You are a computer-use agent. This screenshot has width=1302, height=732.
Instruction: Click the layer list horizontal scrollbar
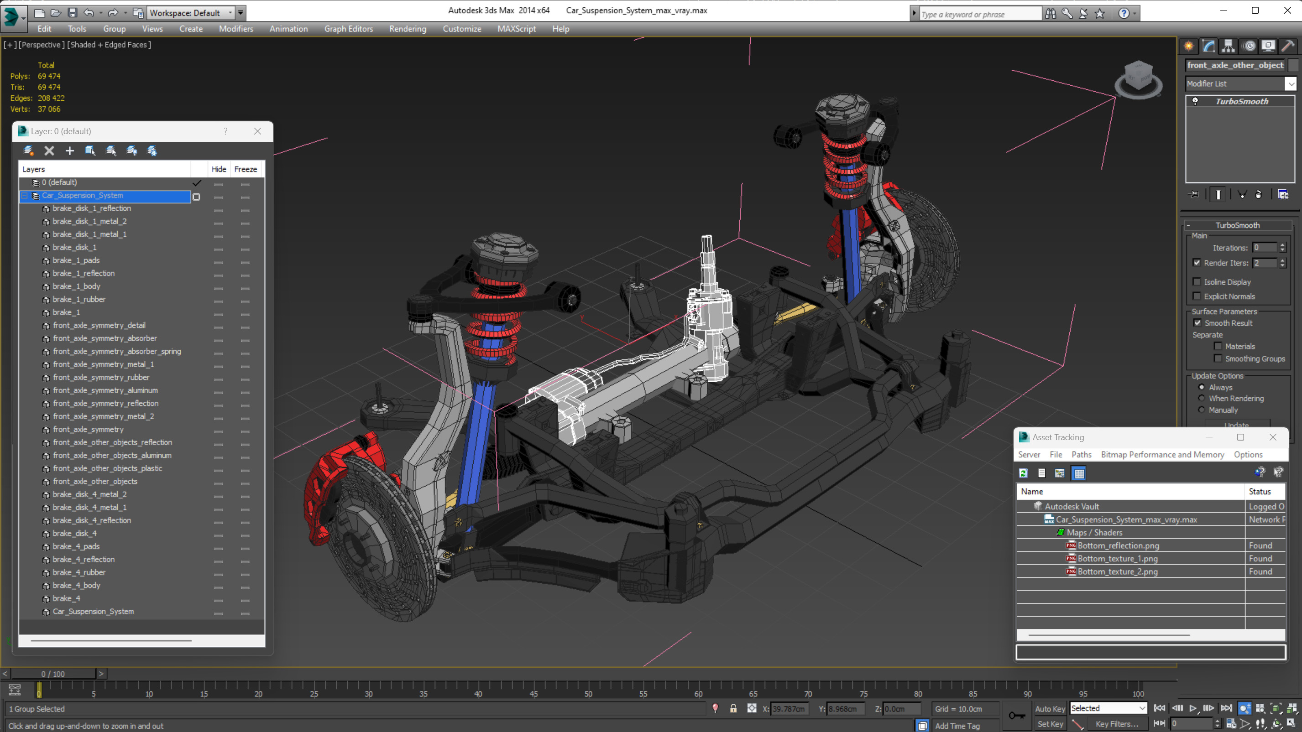click(x=111, y=641)
